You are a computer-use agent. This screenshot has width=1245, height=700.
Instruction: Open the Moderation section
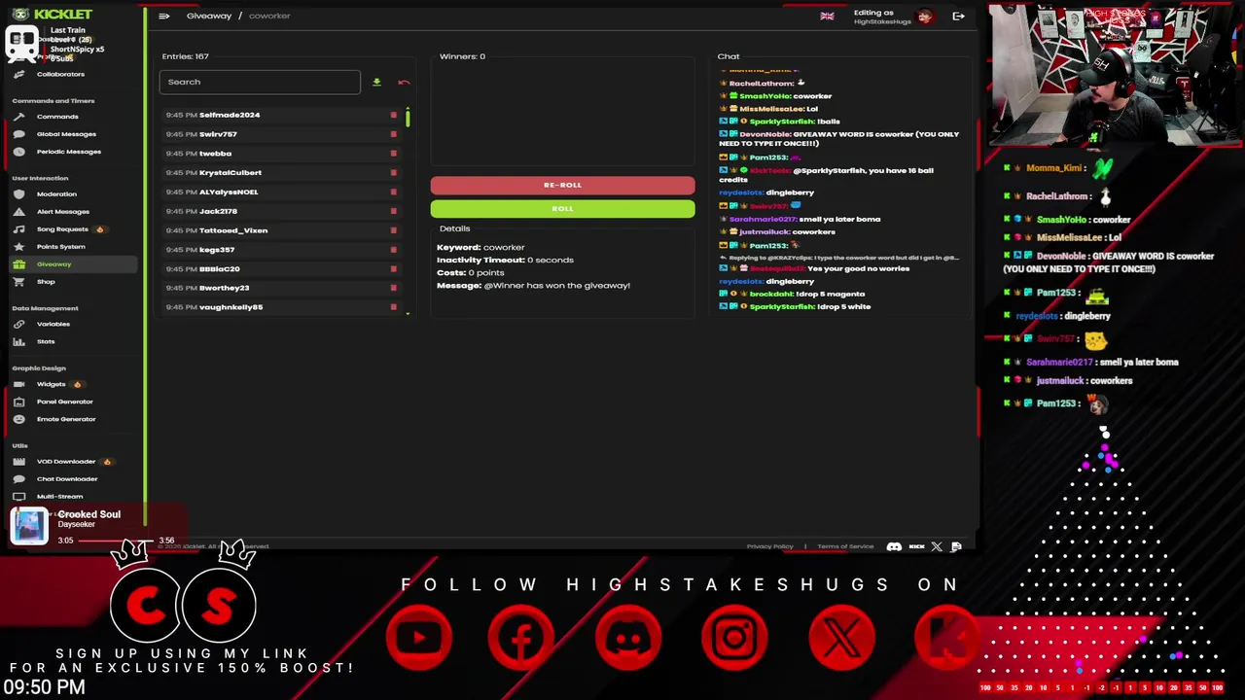[x=56, y=194]
